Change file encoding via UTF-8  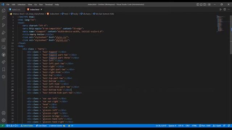point(181,126)
